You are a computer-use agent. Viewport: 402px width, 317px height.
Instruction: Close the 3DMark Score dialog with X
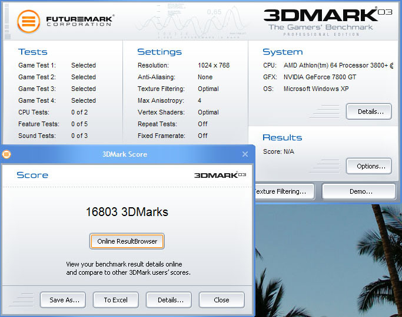pyautogui.click(x=245, y=154)
